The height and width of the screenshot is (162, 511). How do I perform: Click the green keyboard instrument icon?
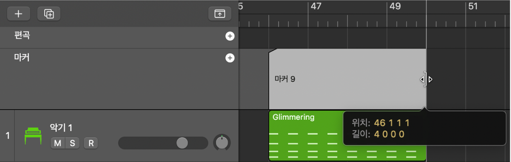click(x=33, y=136)
